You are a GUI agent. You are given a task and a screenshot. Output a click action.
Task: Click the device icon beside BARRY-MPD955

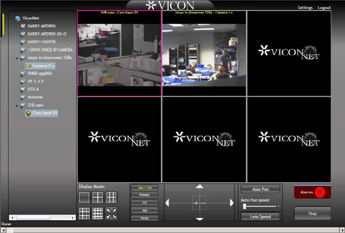coord(23,27)
